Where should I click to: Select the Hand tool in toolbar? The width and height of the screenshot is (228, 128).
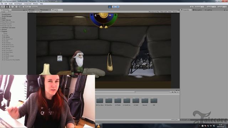(3, 7)
